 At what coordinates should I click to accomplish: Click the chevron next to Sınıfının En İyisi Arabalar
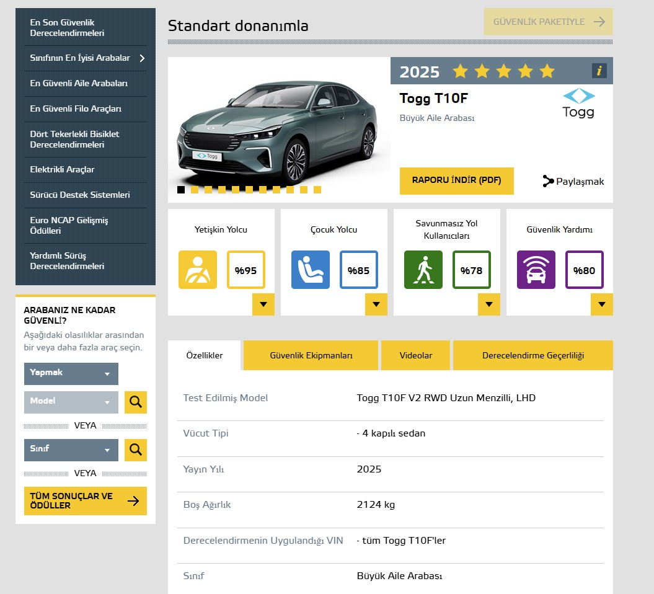click(x=142, y=58)
